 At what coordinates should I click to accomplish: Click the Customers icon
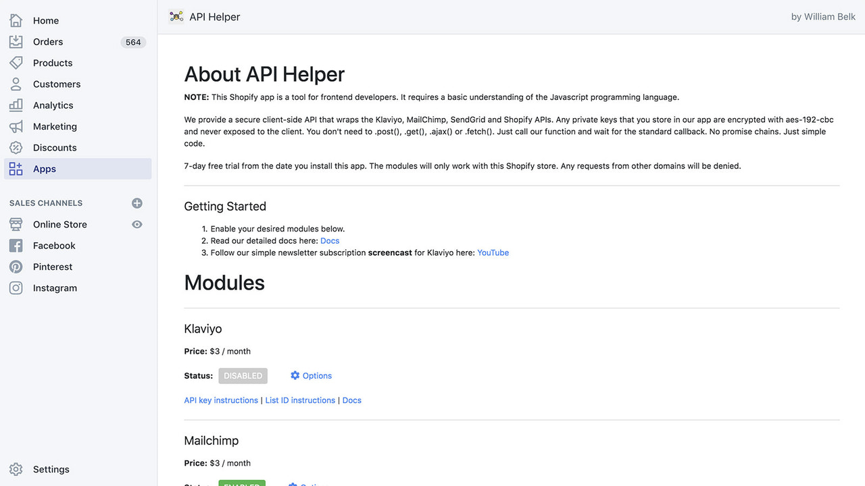(15, 84)
